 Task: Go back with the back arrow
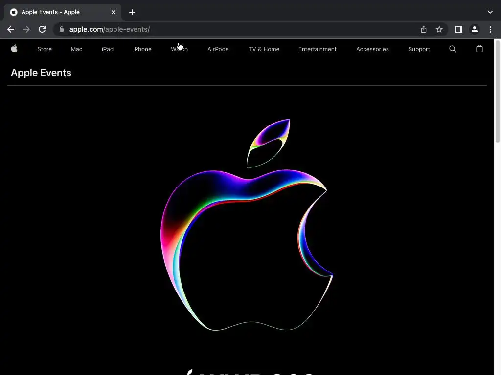pos(11,29)
